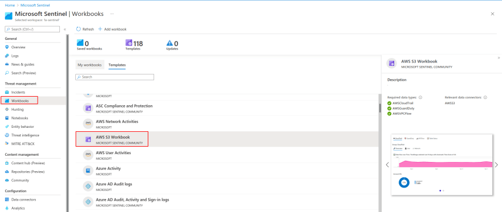Screen dimensions: 502x212
Task: Open Entity behavior icon
Action: pyautogui.click(x=7, y=127)
